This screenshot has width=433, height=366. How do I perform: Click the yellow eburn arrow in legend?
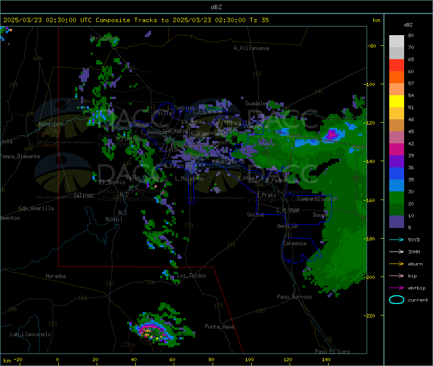tap(396, 264)
